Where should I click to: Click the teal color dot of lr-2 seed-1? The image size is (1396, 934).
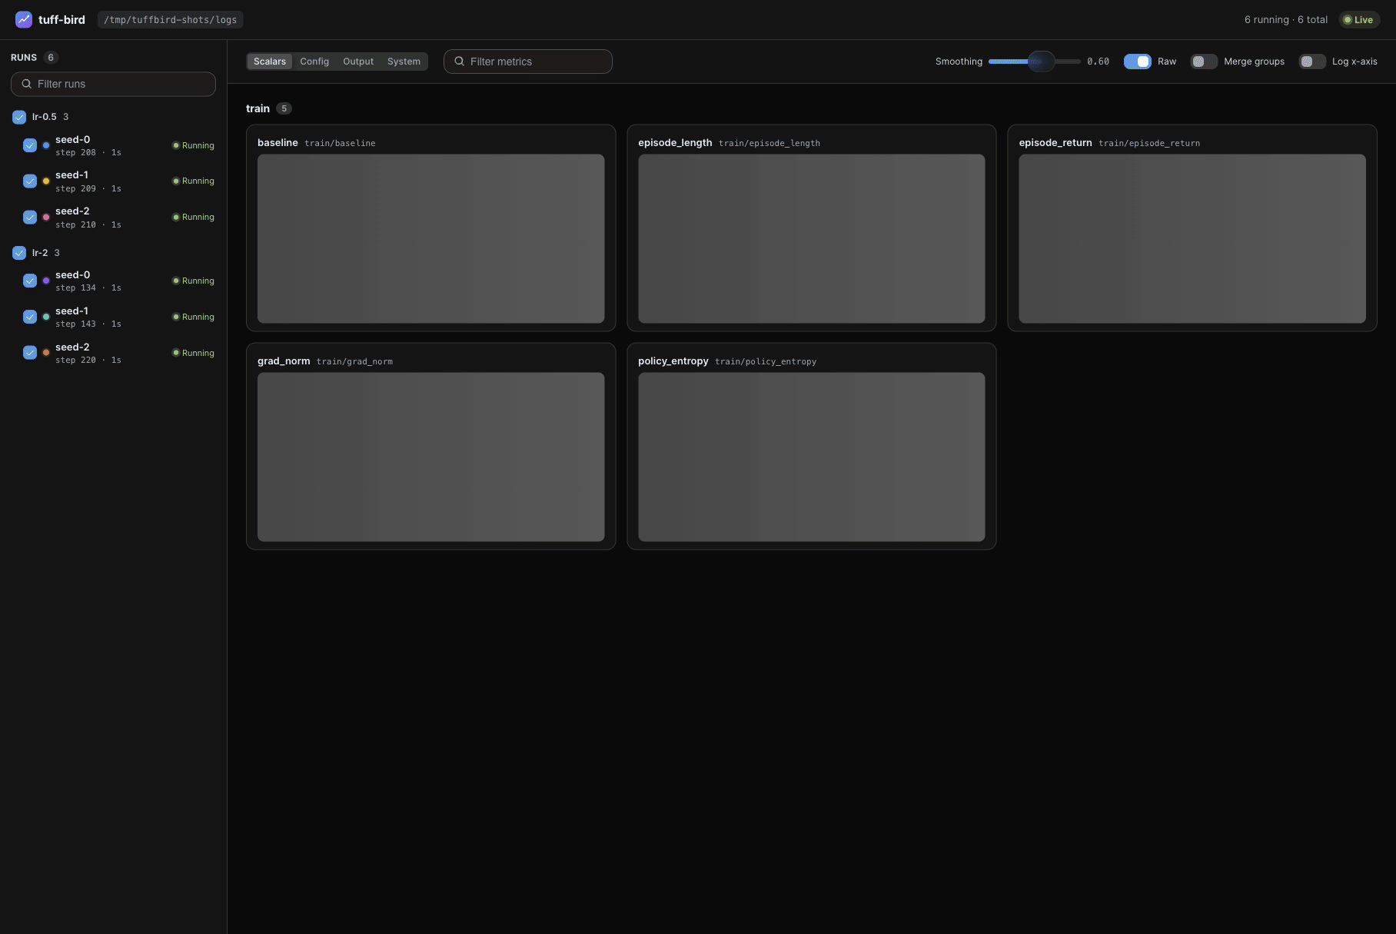click(x=46, y=317)
